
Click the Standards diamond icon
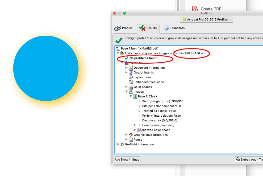point(166,28)
